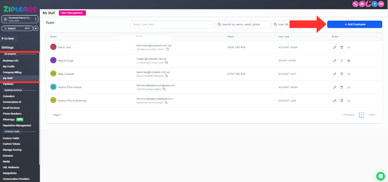Viewport: 388px width, 182px height.
Task: Focus the name, email, phone search field
Action: click(x=242, y=24)
